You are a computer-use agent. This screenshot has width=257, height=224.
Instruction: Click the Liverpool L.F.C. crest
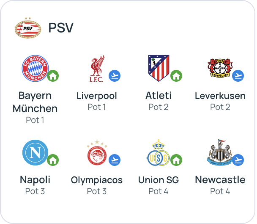97,68
